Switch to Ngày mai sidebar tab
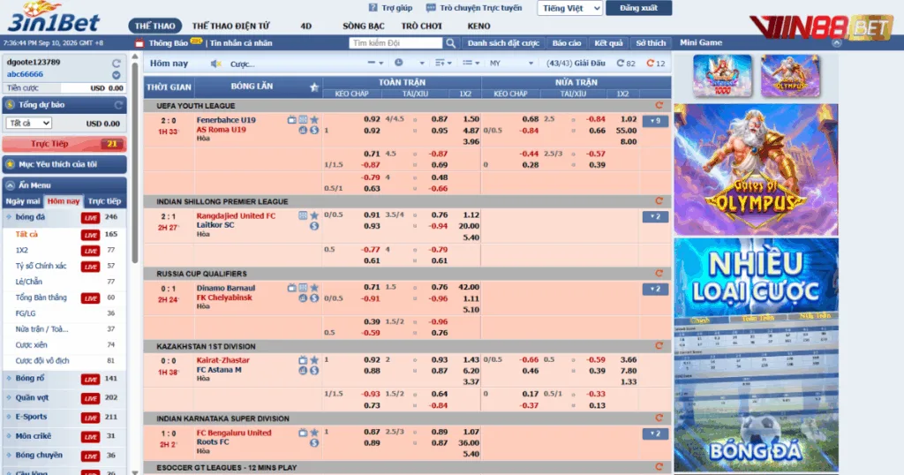904x475 pixels. click(x=23, y=201)
